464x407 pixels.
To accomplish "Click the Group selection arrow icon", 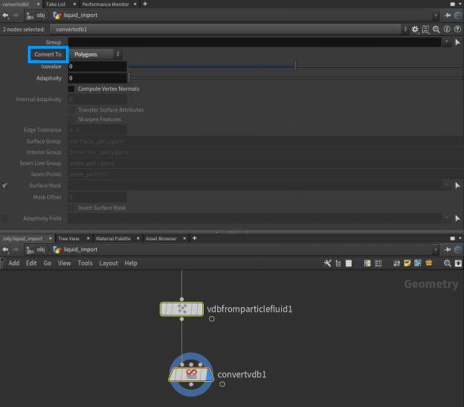I will [457, 42].
